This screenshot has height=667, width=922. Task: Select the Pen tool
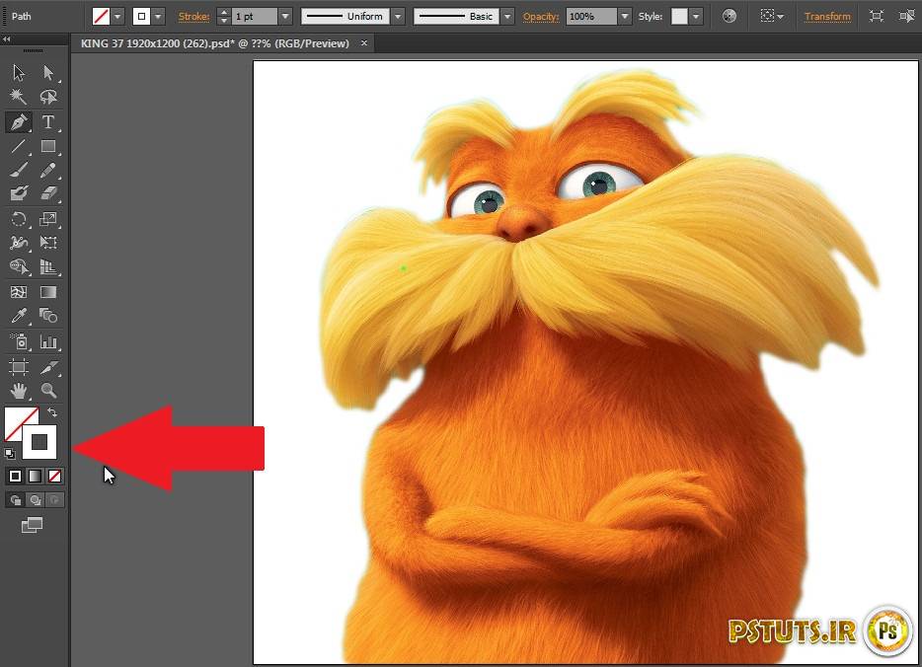19,122
